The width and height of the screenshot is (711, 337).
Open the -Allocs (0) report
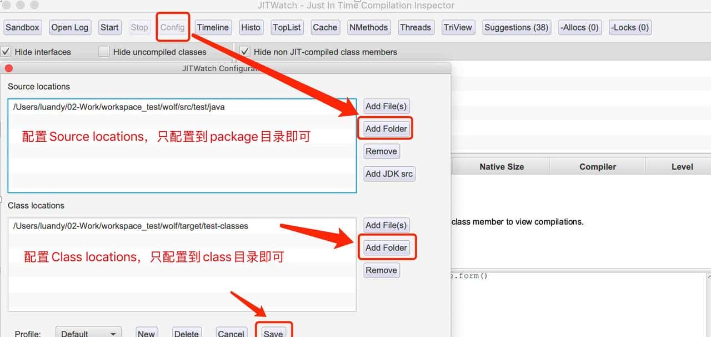click(x=579, y=27)
